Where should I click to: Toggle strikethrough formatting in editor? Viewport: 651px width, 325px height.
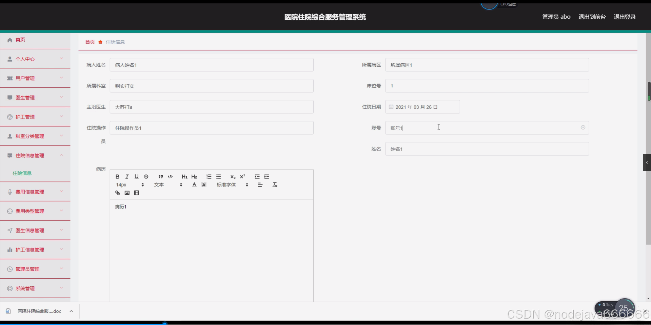point(146,177)
